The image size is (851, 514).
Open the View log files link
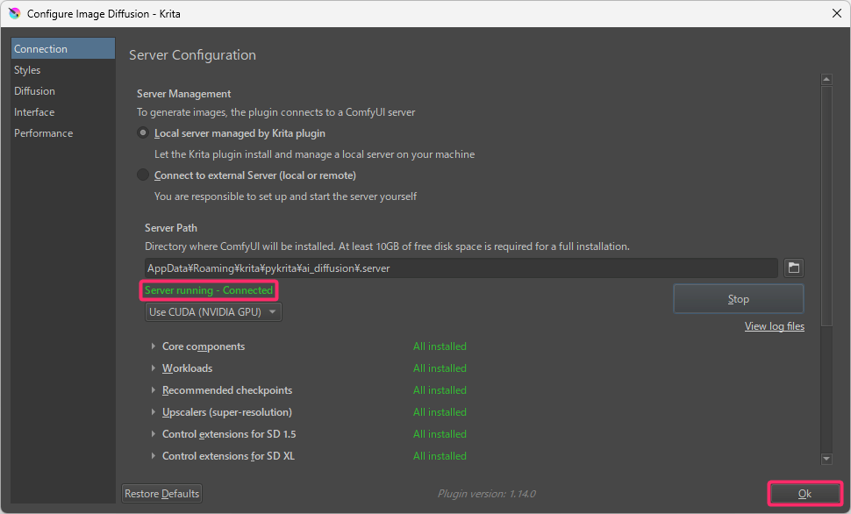tap(775, 326)
